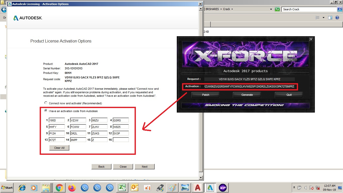The image size is (343, 193).
Task: Open Excel from the taskbar
Action: point(122,188)
